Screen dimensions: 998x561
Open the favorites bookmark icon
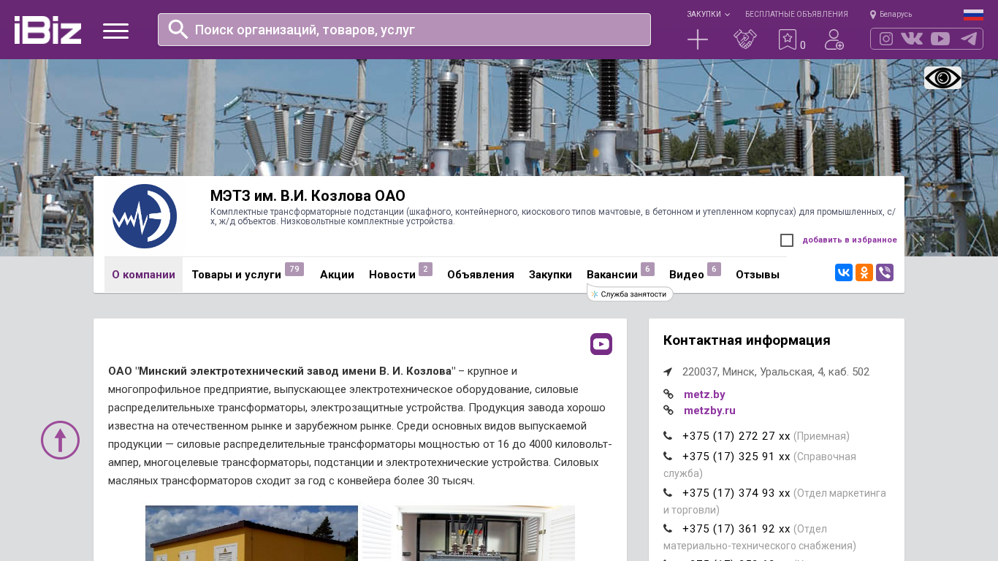click(x=788, y=39)
